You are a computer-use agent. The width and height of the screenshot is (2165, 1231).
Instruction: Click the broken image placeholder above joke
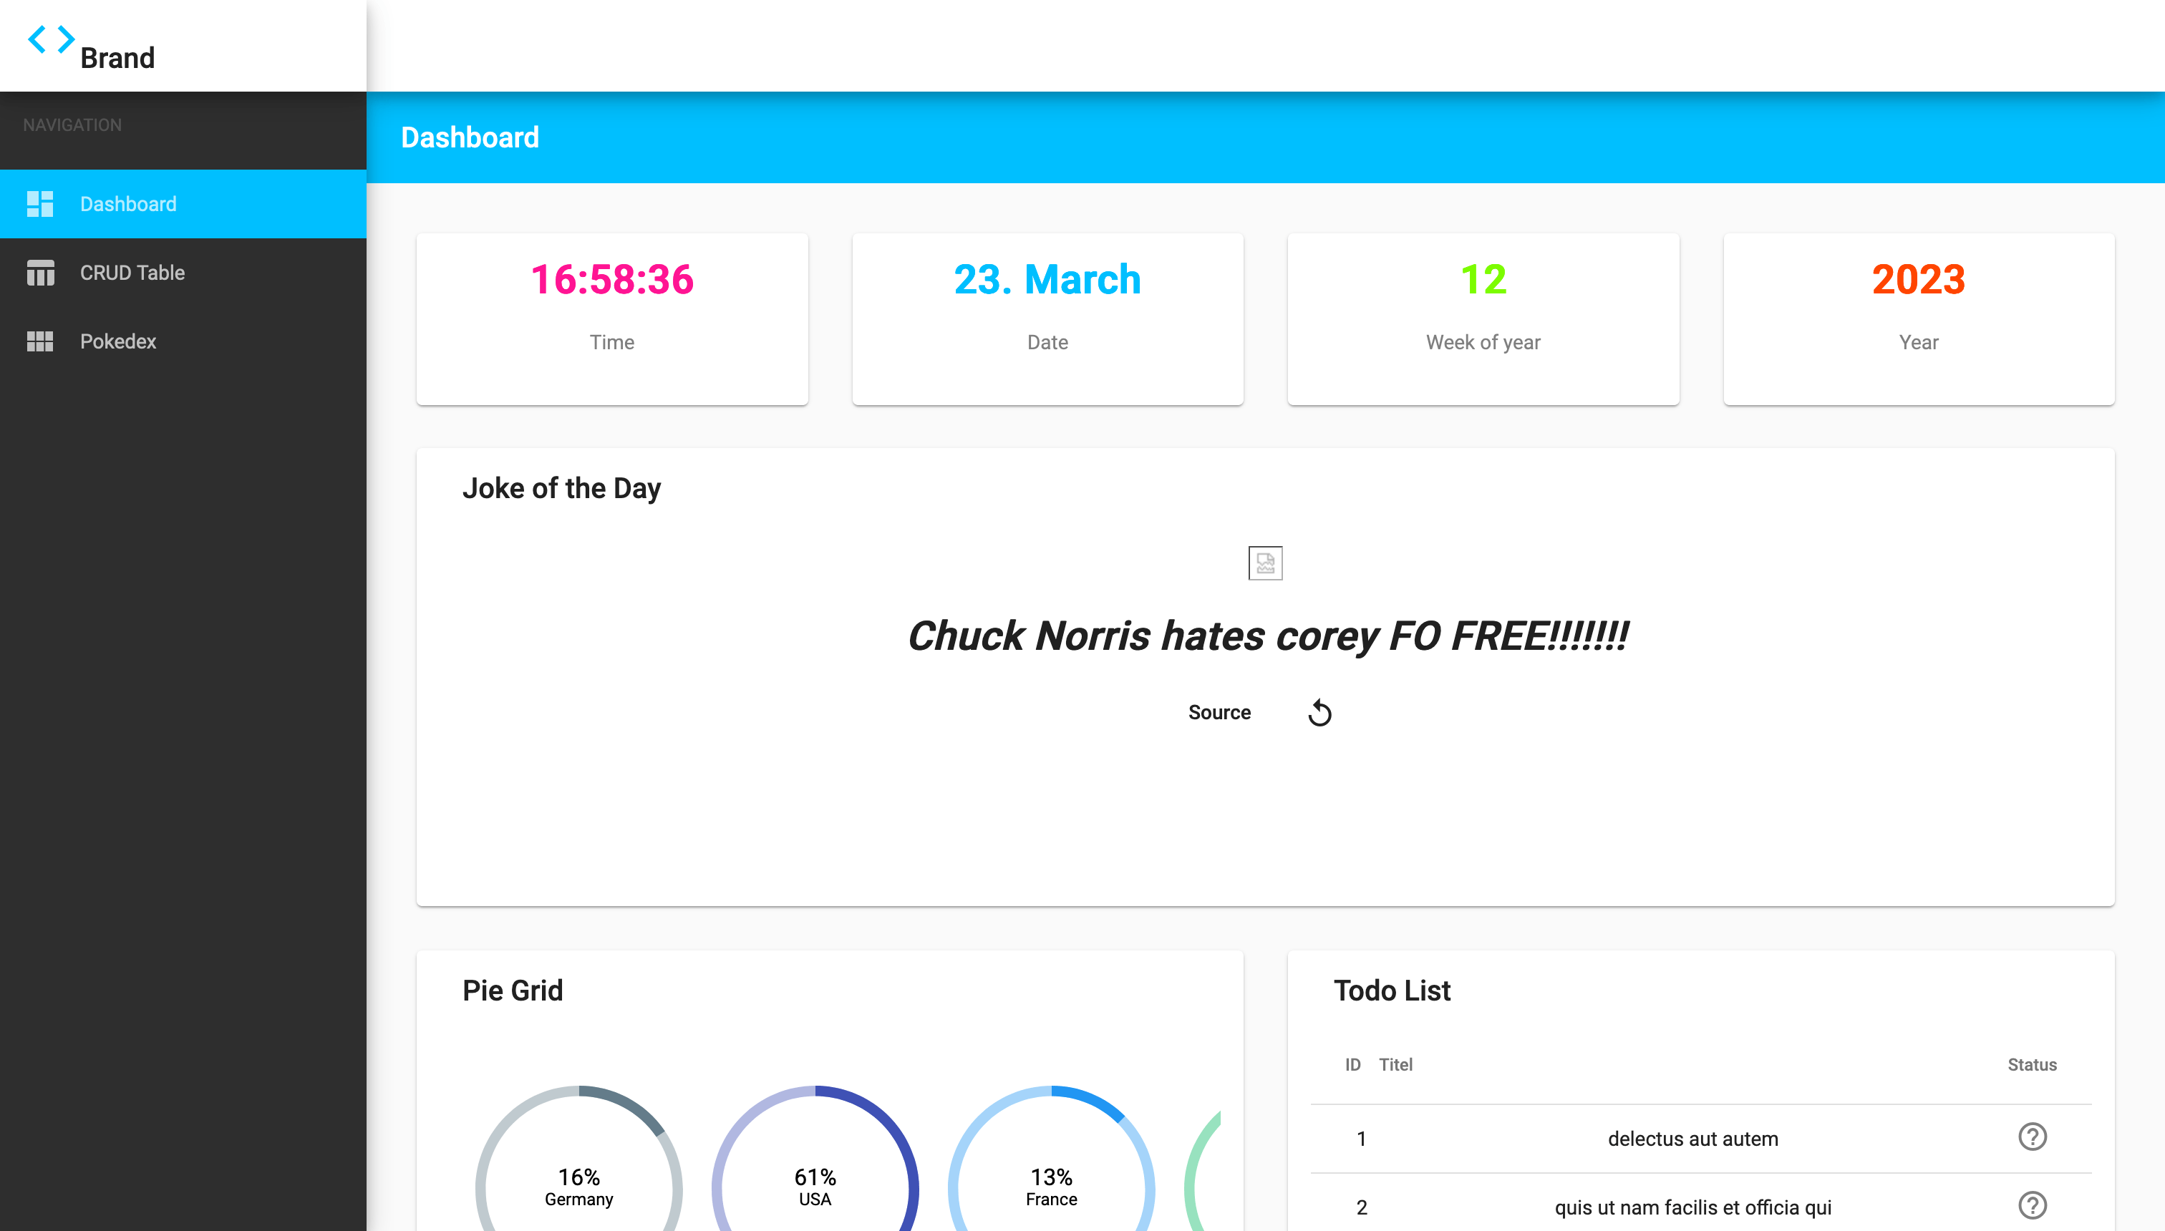click(x=1265, y=563)
